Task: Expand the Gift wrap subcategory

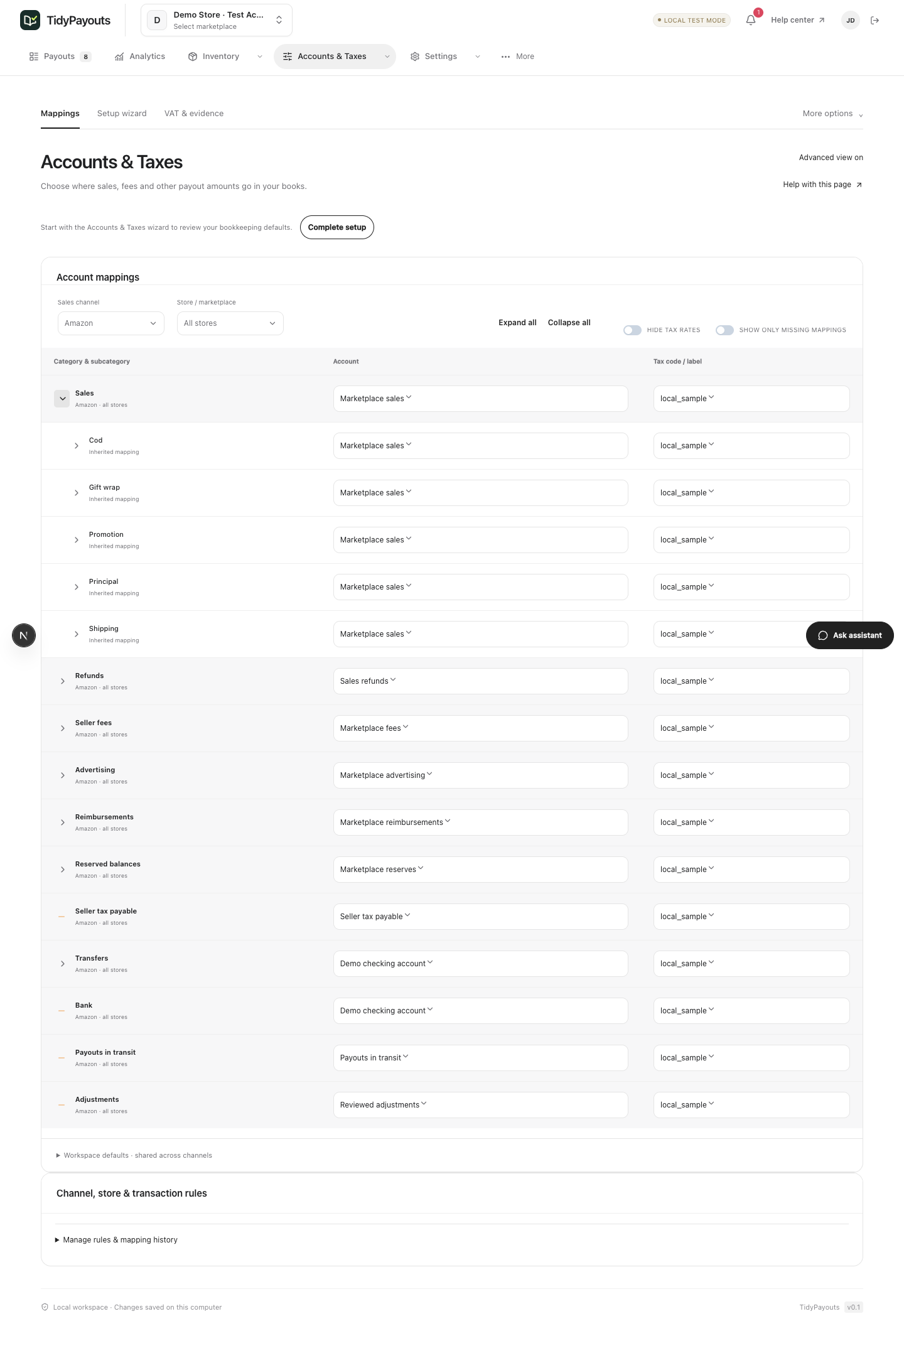Action: tap(77, 493)
